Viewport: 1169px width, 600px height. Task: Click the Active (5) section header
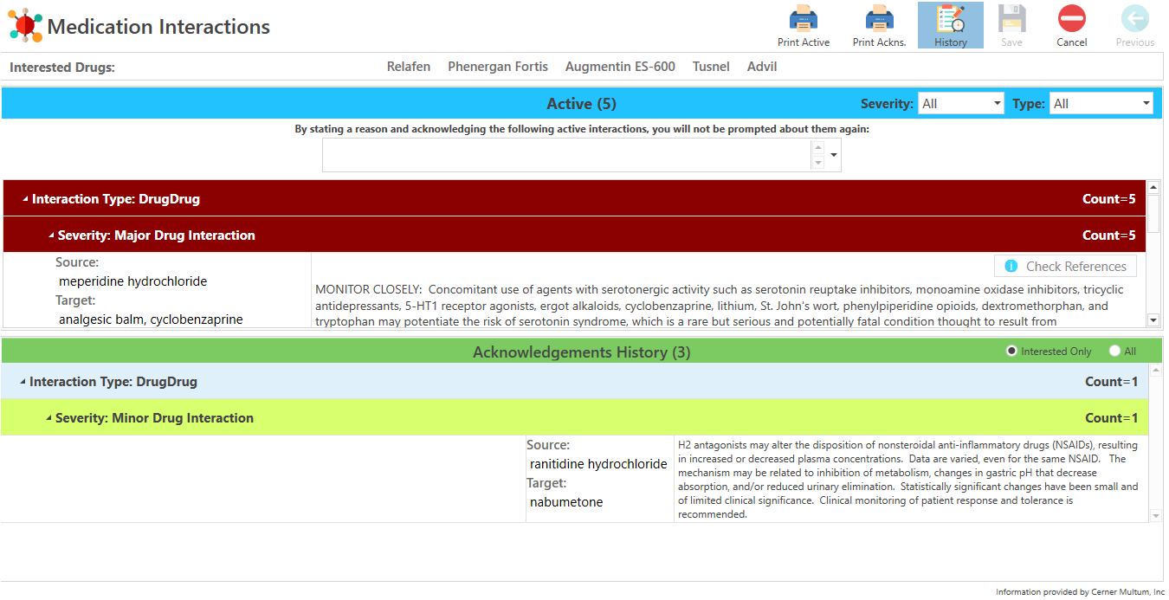[x=581, y=104]
